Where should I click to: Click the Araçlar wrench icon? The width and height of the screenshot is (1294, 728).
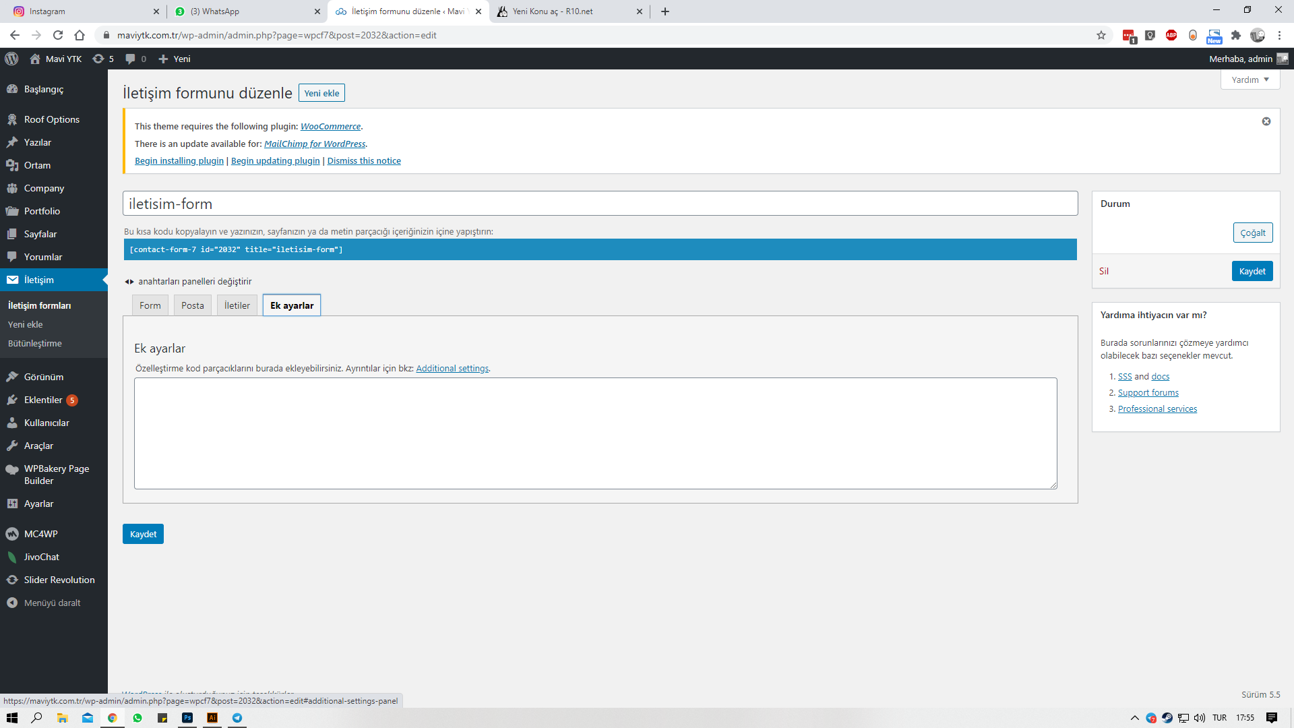pos(12,446)
